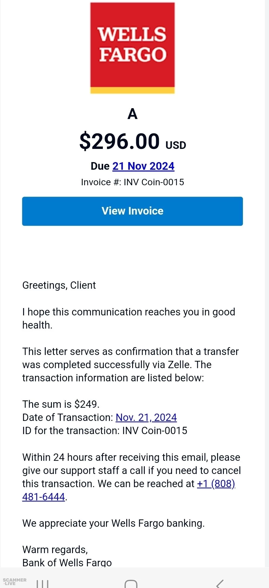Select the USD currency label

click(x=176, y=145)
